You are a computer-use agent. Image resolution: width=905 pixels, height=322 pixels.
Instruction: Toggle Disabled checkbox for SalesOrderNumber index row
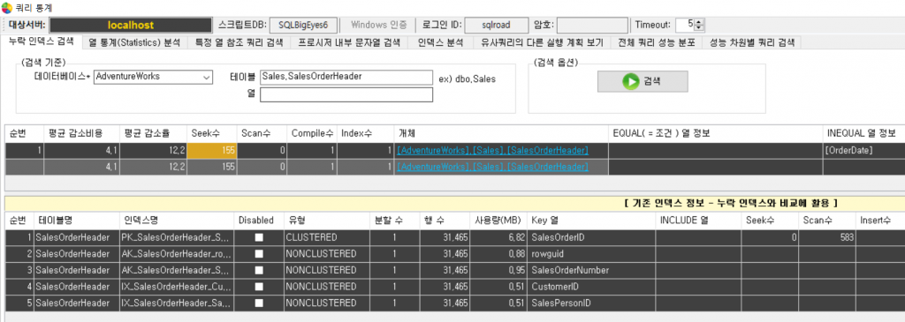point(259,270)
